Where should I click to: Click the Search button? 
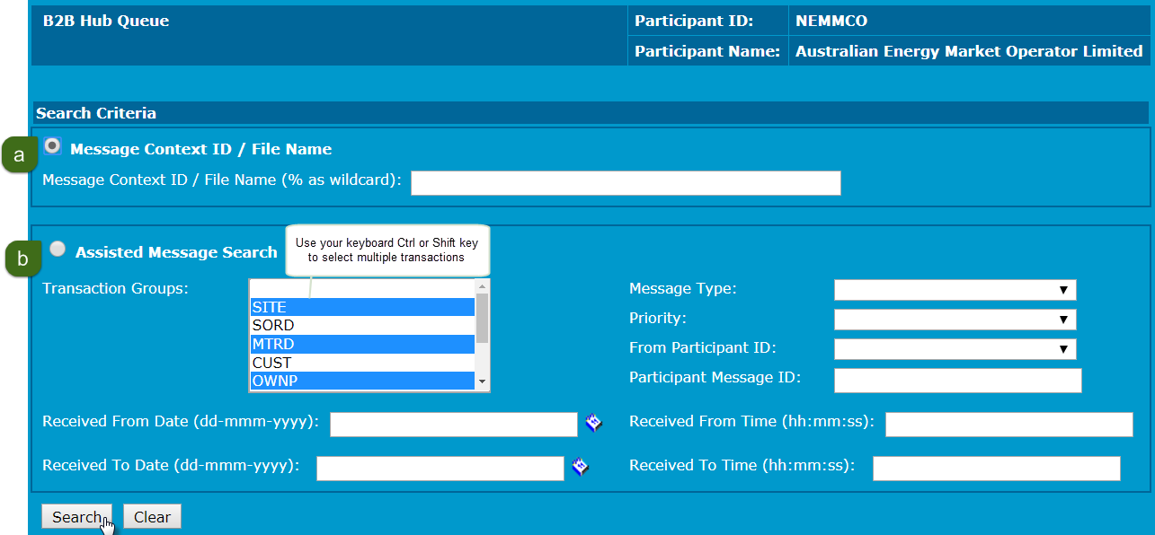point(76,517)
